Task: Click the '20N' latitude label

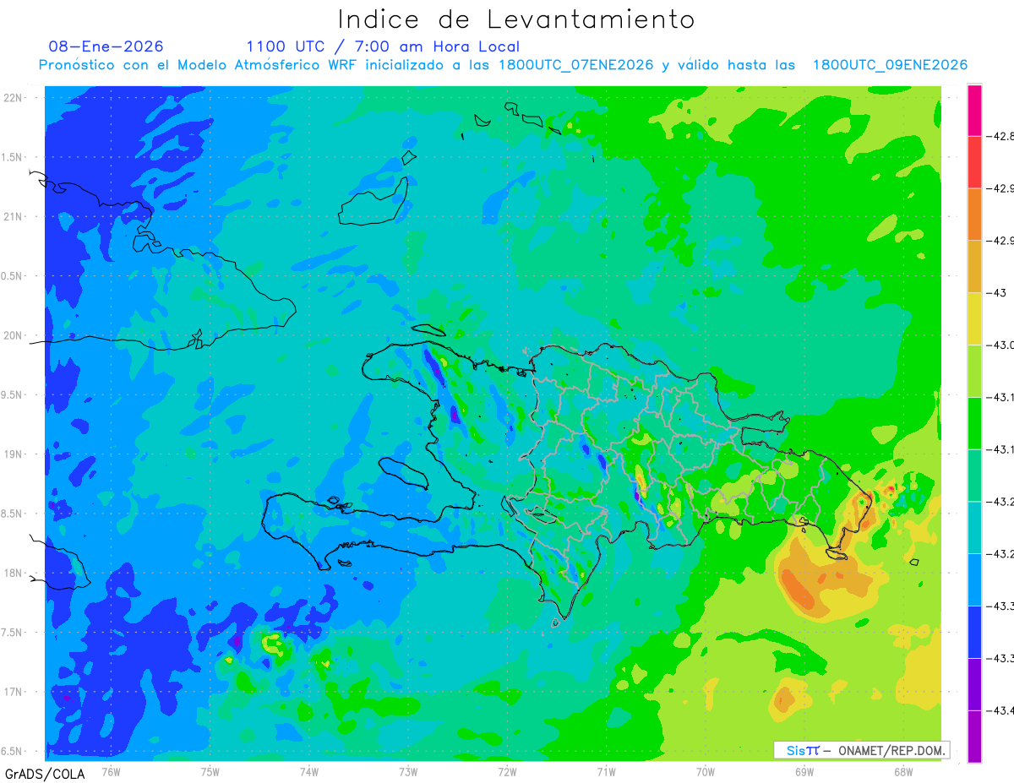Action: (x=14, y=335)
